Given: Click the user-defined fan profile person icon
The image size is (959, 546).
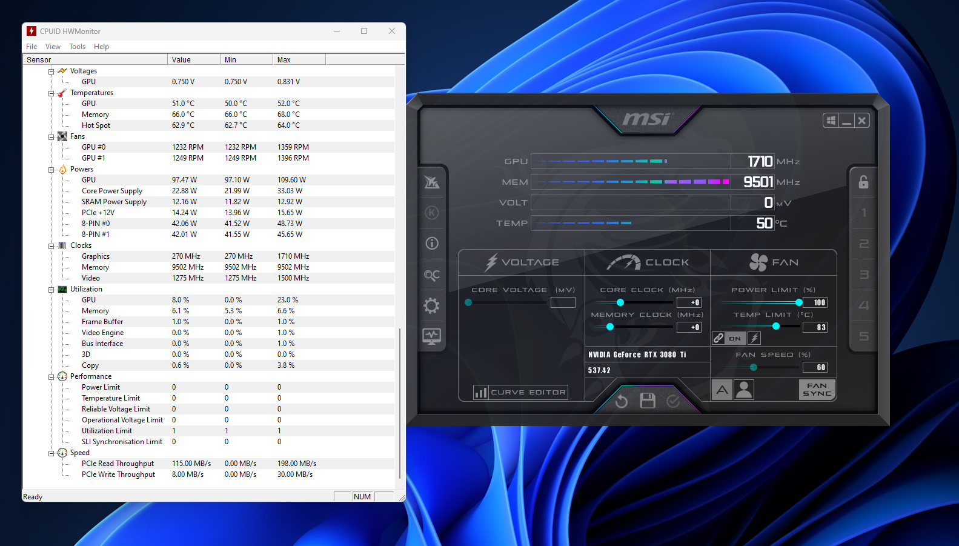Looking at the screenshot, I should [x=744, y=390].
